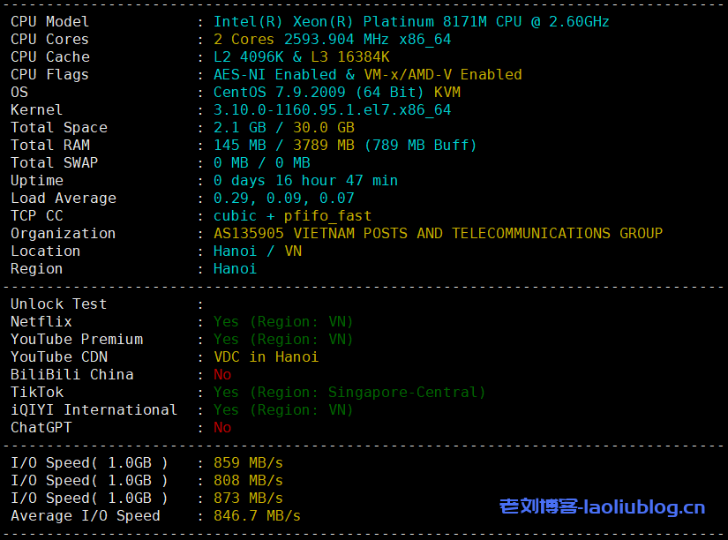Screen dimensions: 728x540
Task: Click the laoliublog.cn watermark link
Action: pyautogui.click(x=602, y=506)
